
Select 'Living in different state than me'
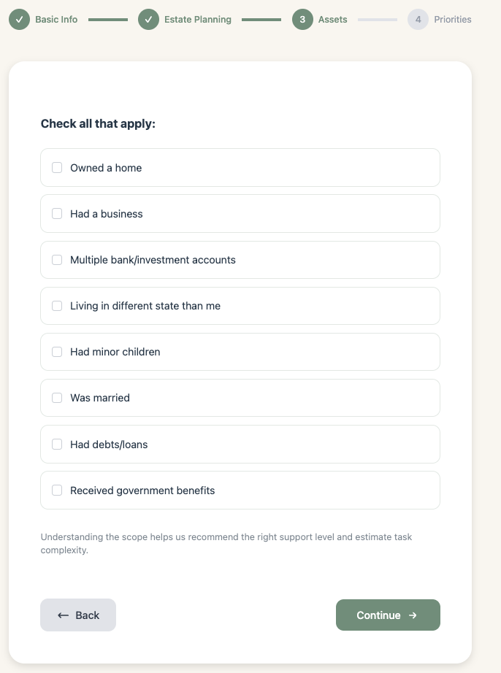tap(57, 305)
